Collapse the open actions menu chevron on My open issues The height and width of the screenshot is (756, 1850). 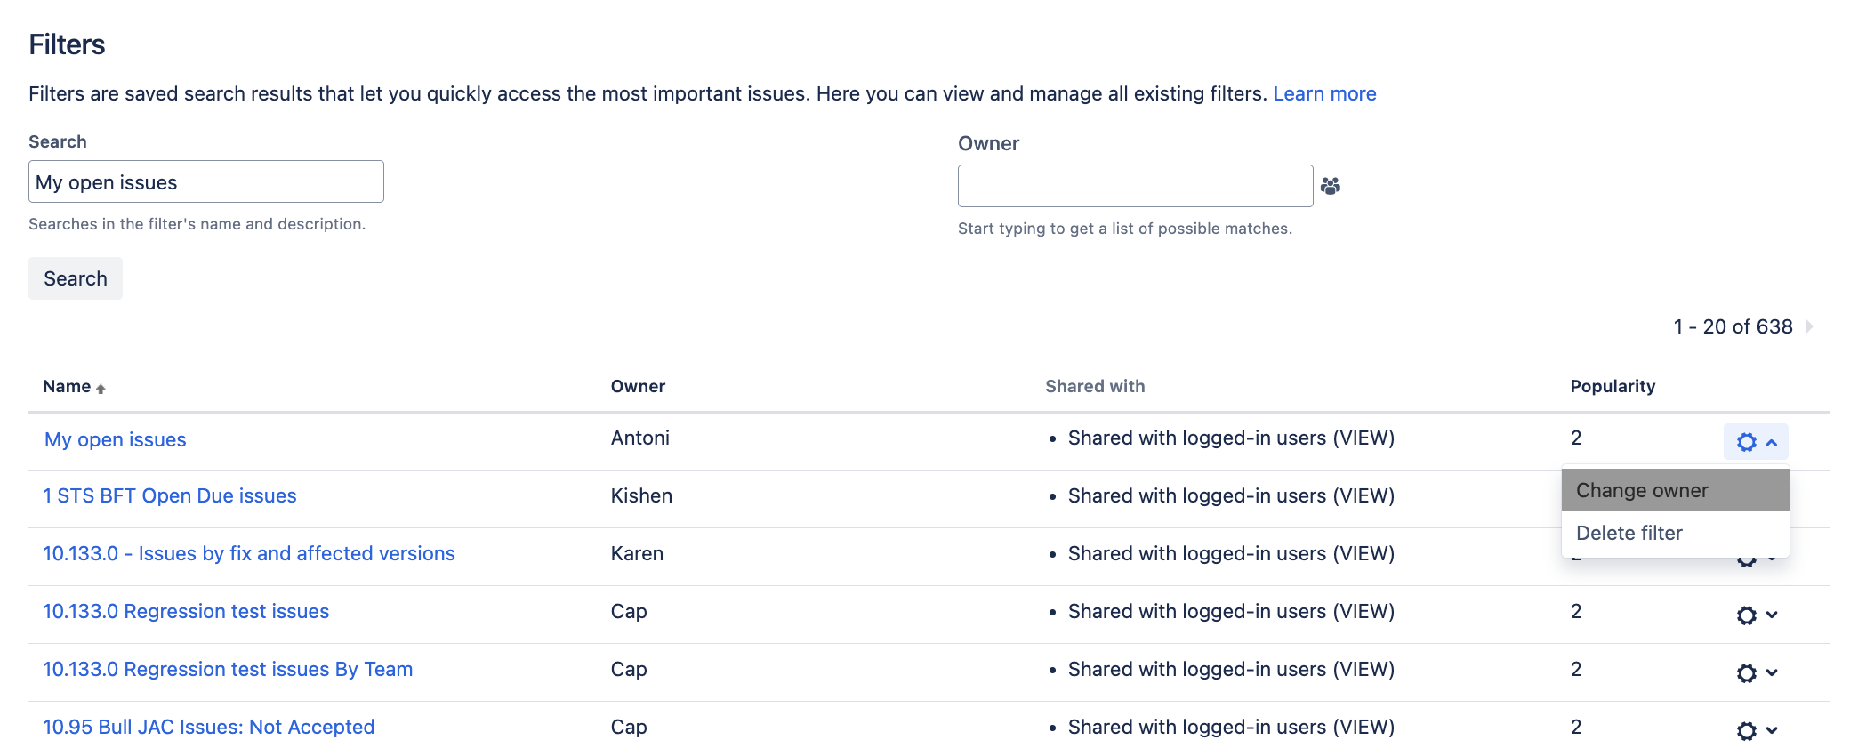1772,442
